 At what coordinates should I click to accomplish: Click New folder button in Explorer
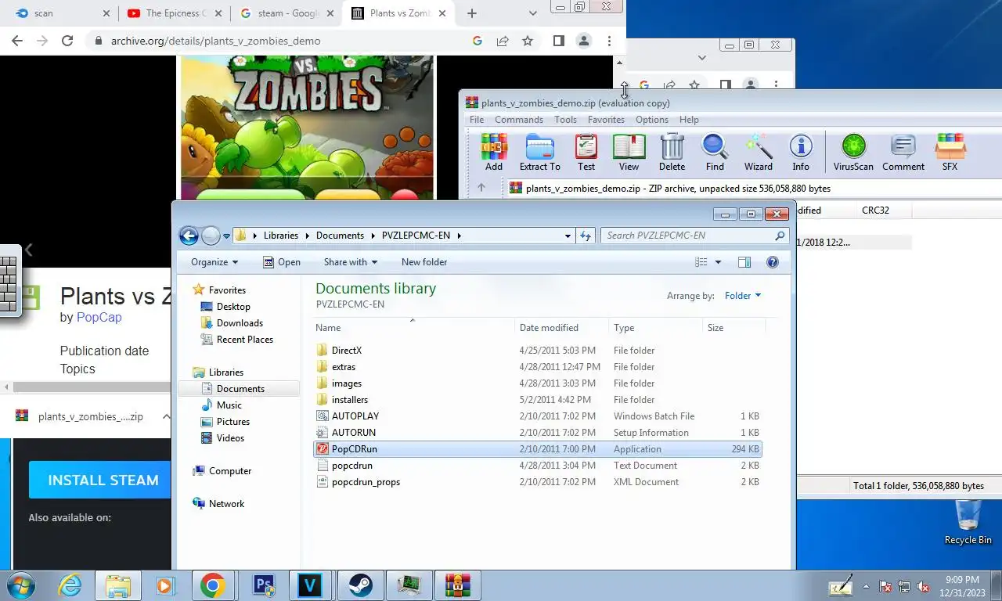tap(424, 262)
